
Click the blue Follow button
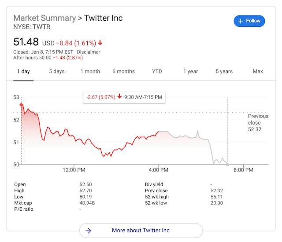click(249, 21)
